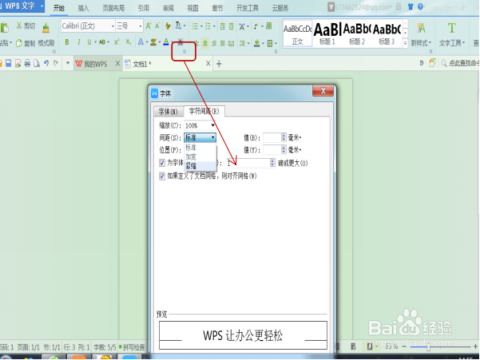Apply superscript X² formatting

click(x=117, y=42)
